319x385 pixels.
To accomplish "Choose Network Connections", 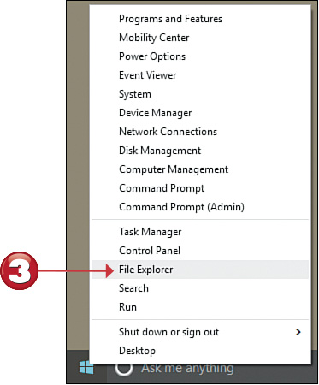I will [199, 132].
